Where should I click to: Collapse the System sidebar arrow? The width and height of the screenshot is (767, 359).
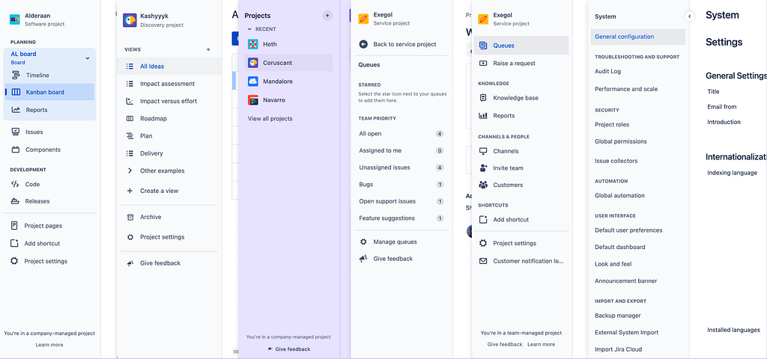coord(689,16)
